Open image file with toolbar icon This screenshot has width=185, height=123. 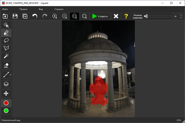point(5,16)
